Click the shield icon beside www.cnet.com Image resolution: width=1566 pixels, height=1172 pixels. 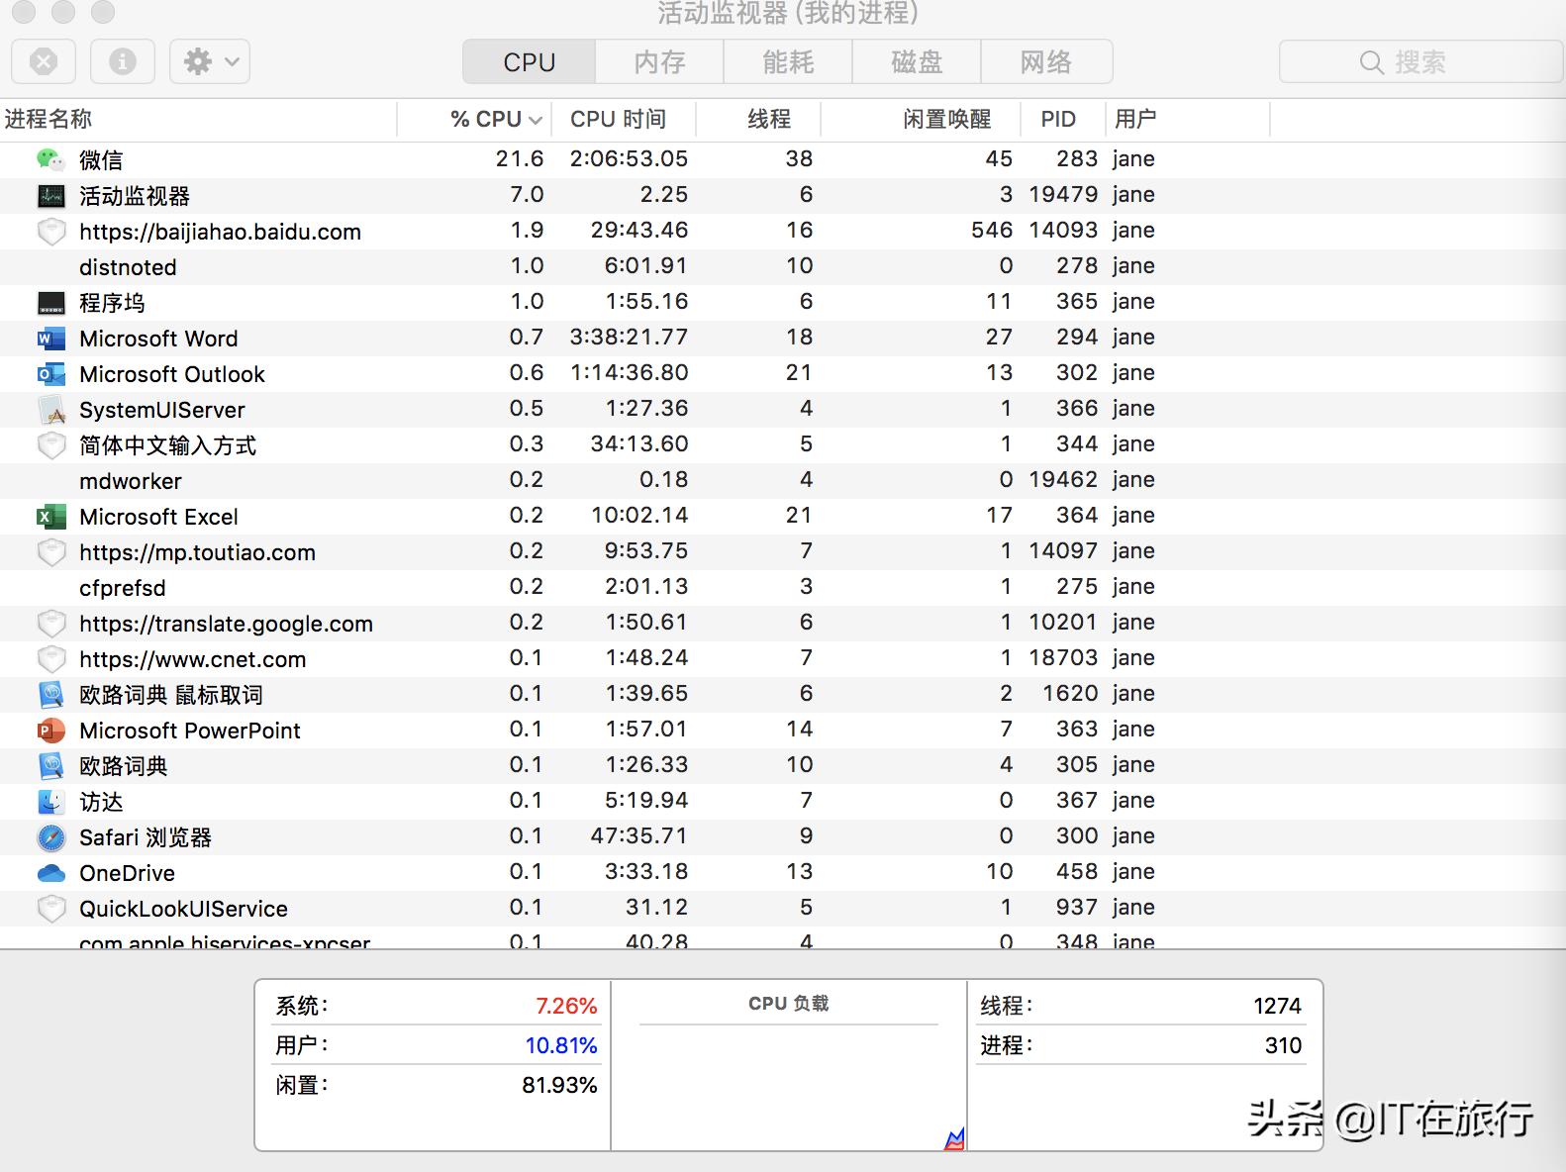pyautogui.click(x=50, y=659)
